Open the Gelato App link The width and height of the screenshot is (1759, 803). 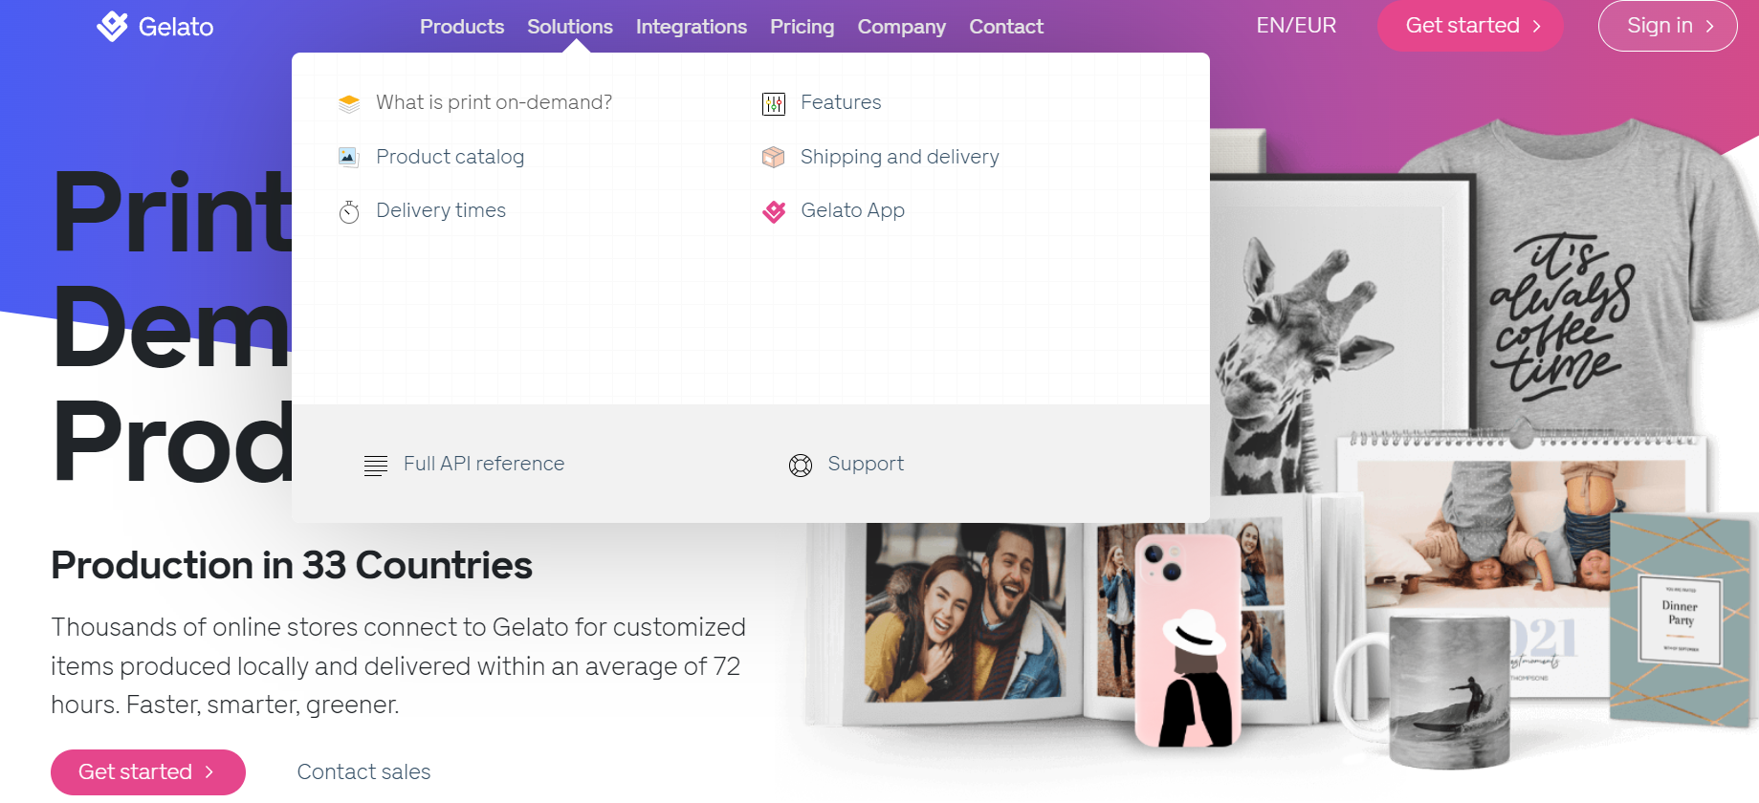[x=852, y=210]
